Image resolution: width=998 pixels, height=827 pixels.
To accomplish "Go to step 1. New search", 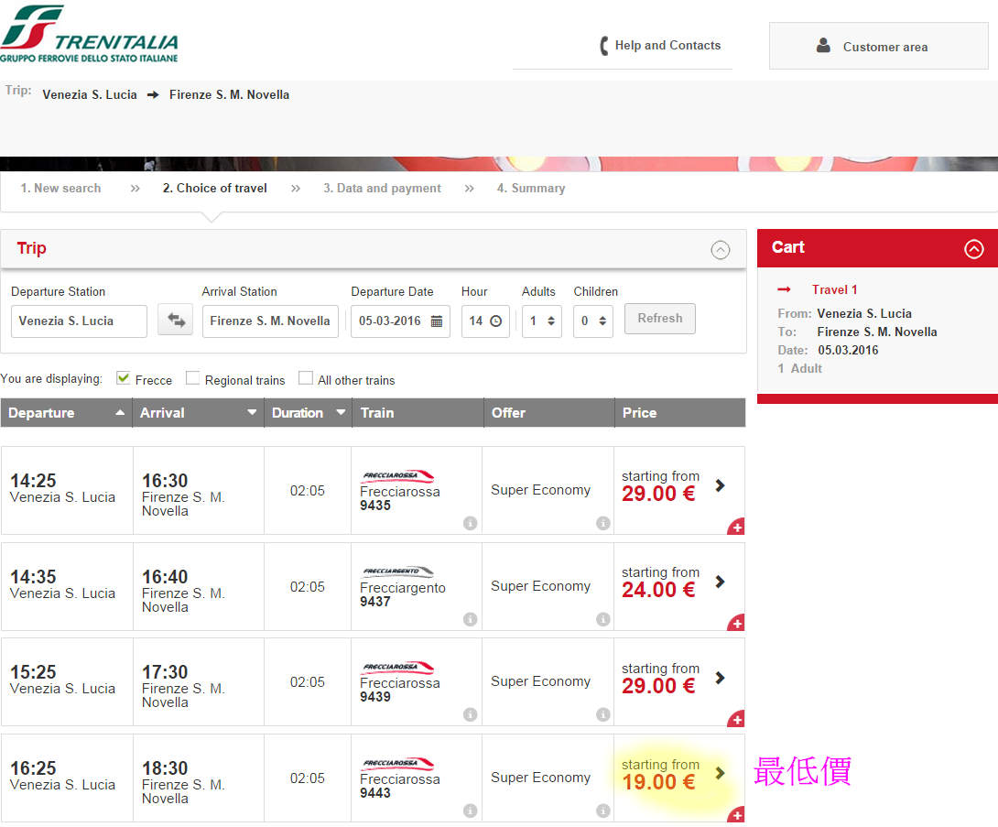I will pyautogui.click(x=60, y=189).
